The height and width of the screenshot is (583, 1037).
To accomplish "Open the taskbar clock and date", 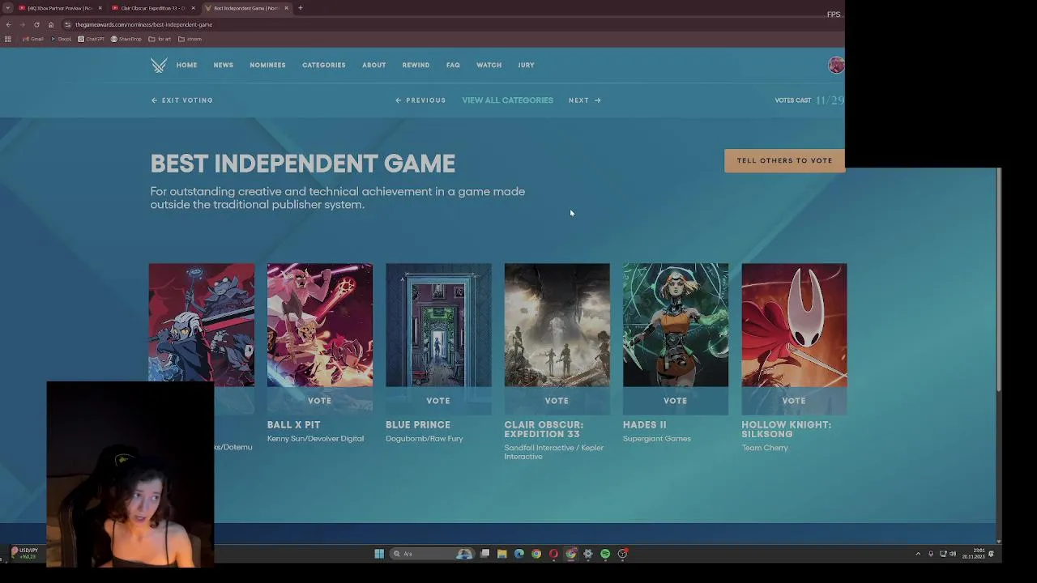I will (973, 554).
